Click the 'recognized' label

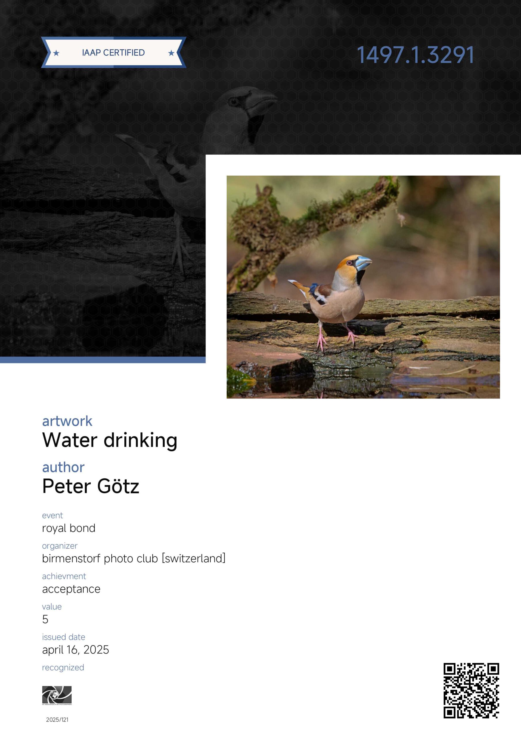(x=63, y=667)
